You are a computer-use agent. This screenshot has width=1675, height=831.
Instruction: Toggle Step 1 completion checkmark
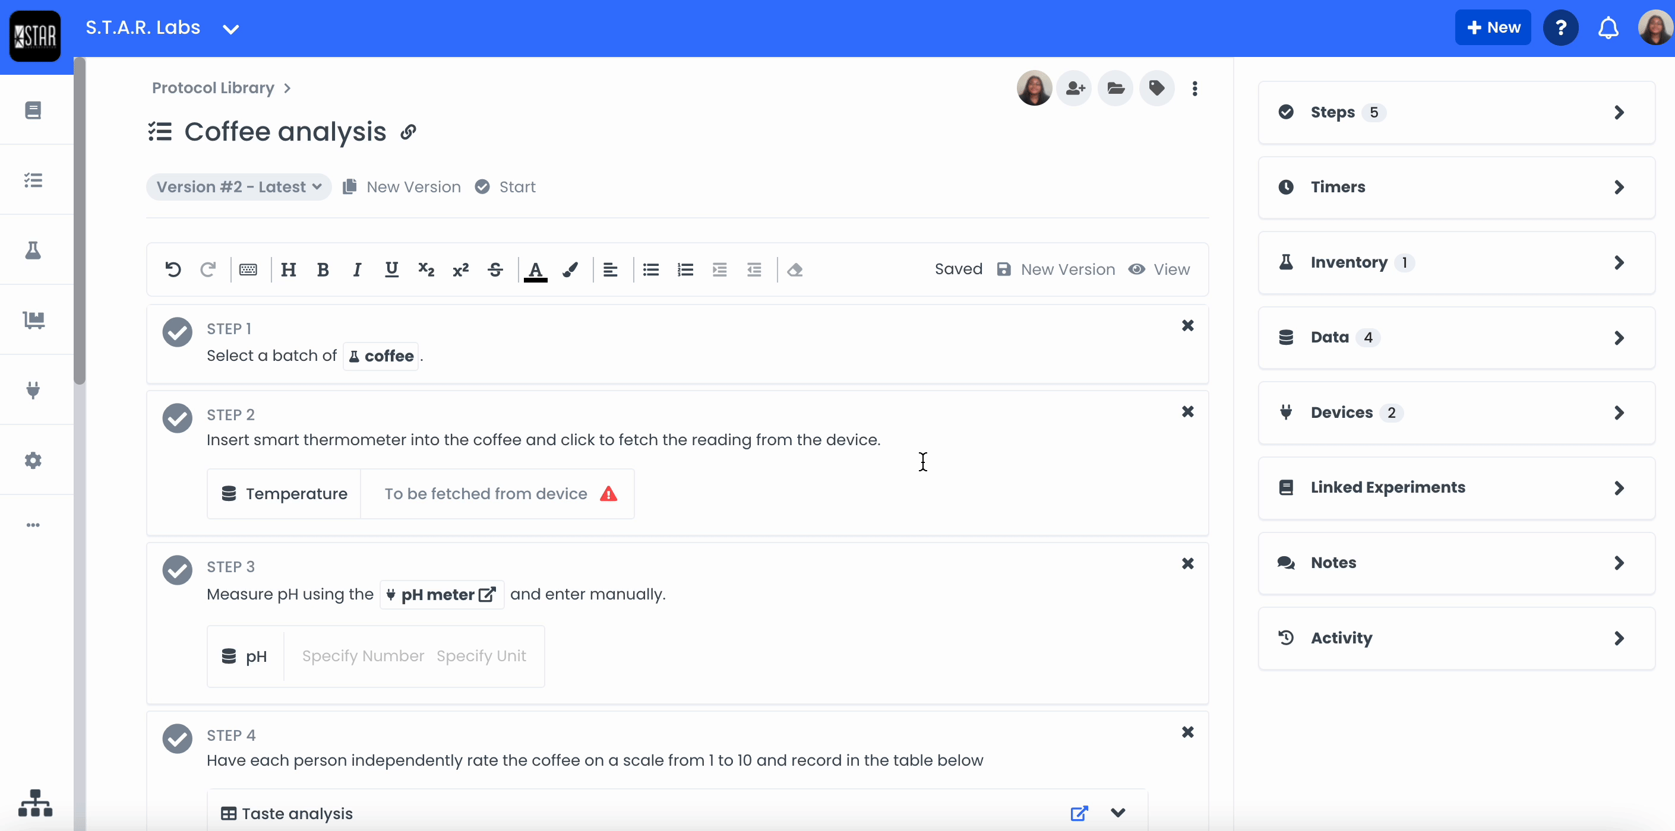[176, 332]
